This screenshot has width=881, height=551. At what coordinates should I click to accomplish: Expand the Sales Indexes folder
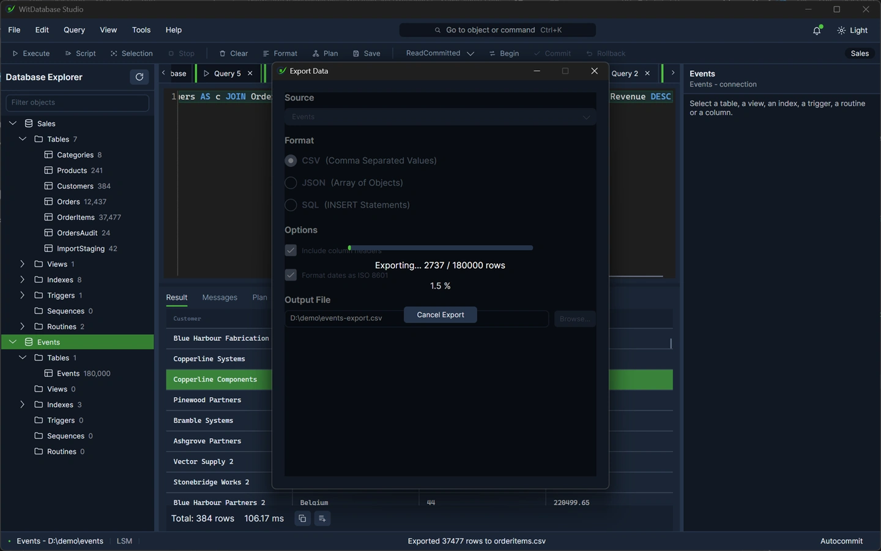pos(23,280)
